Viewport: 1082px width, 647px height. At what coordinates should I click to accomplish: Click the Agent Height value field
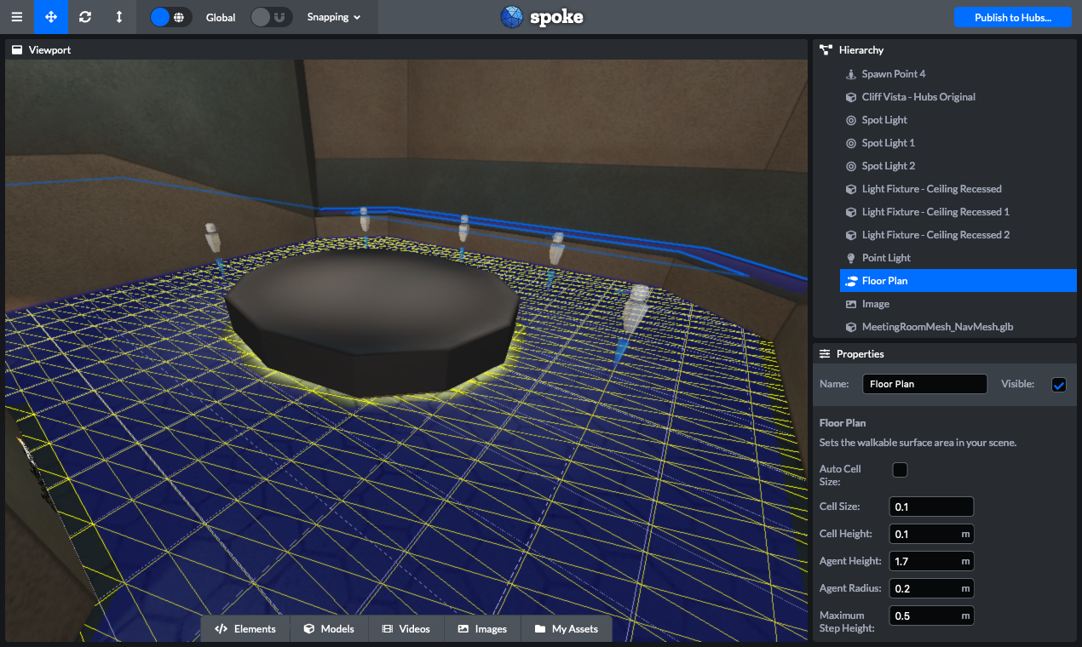(x=925, y=561)
